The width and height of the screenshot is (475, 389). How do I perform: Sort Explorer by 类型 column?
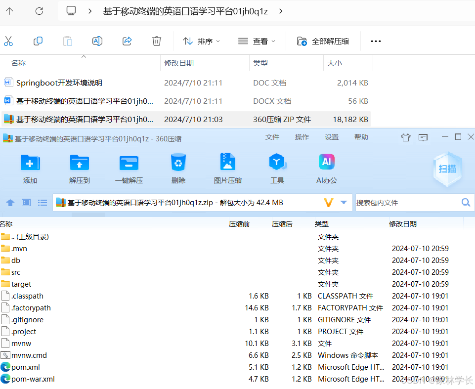click(260, 63)
